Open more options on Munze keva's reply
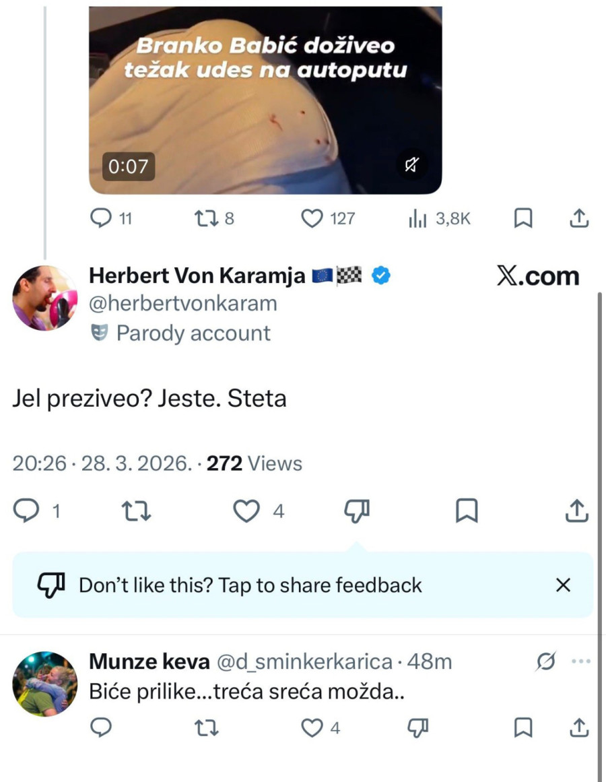 click(x=580, y=662)
